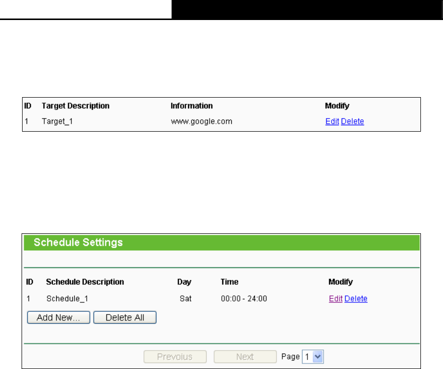Select the 00:00 - 24:00 time cell
Viewport: 443px width, 369px height.
click(x=244, y=298)
